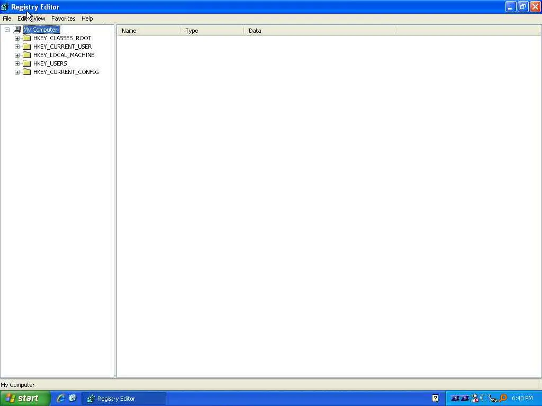Open the File menu

point(7,19)
